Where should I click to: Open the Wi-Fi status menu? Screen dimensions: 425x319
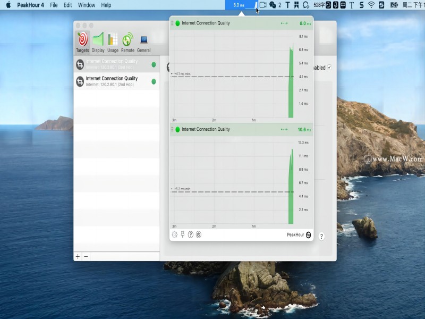pos(371,5)
